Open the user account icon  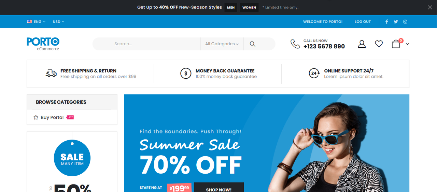(362, 44)
